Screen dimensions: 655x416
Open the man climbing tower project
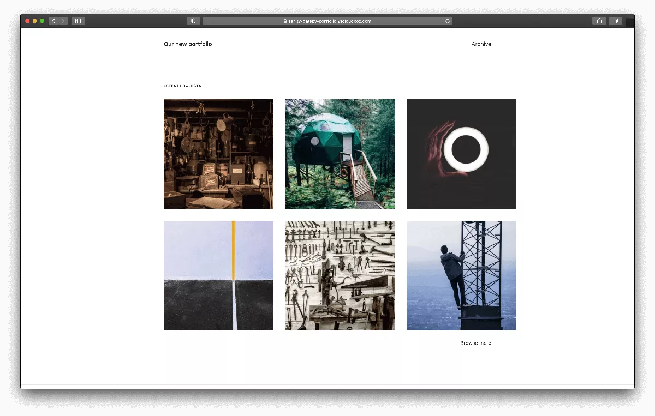coord(461,275)
